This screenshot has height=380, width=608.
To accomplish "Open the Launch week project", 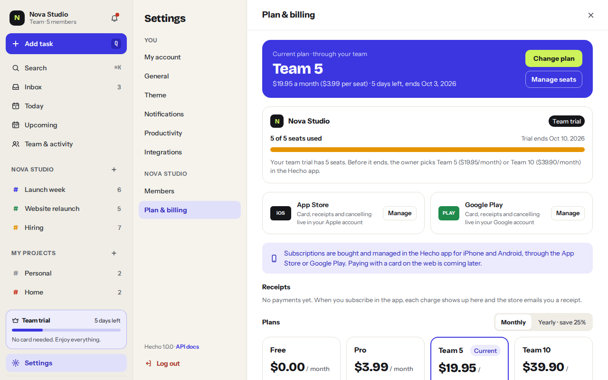I will 66,190.
